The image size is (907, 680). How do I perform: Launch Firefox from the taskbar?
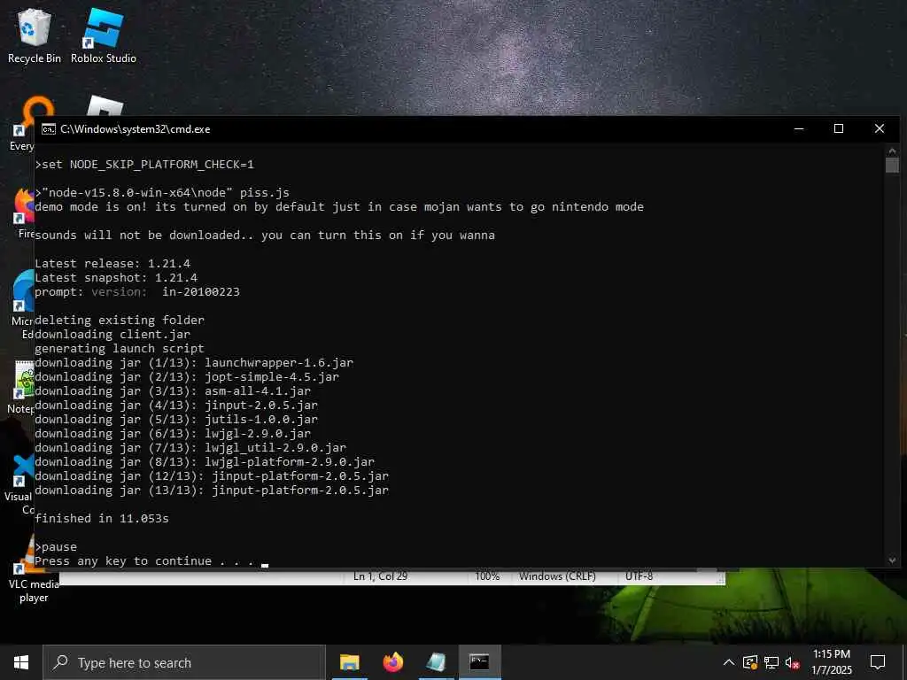[x=392, y=662]
